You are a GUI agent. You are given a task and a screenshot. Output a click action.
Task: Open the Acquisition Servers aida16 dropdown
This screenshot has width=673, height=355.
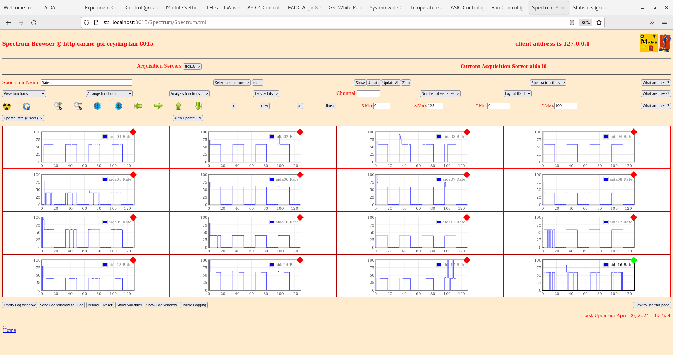tap(192, 67)
